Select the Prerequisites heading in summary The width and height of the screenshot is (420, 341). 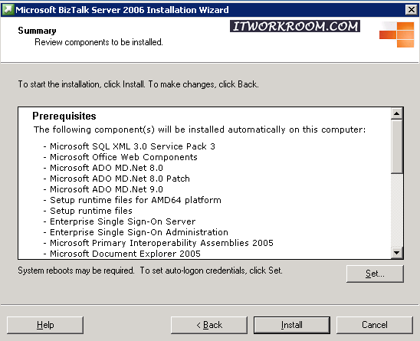[64, 116]
